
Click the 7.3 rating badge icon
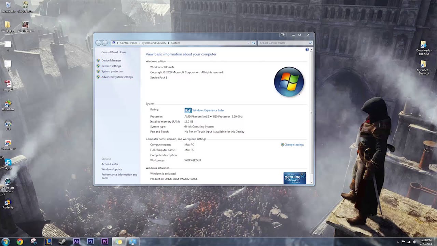(x=188, y=110)
